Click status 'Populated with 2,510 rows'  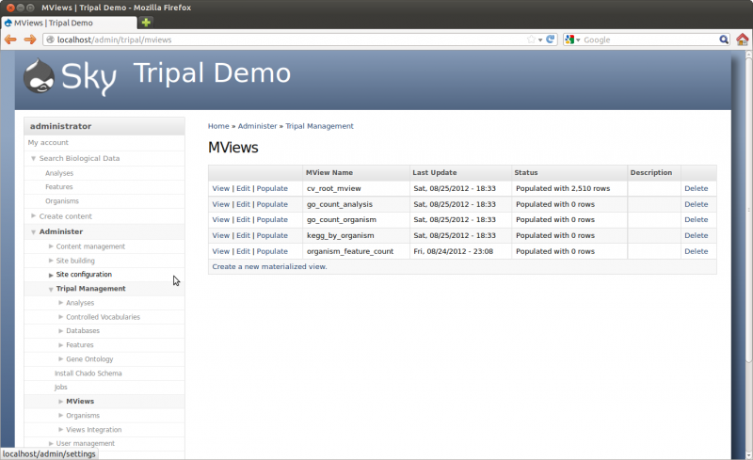pos(563,188)
